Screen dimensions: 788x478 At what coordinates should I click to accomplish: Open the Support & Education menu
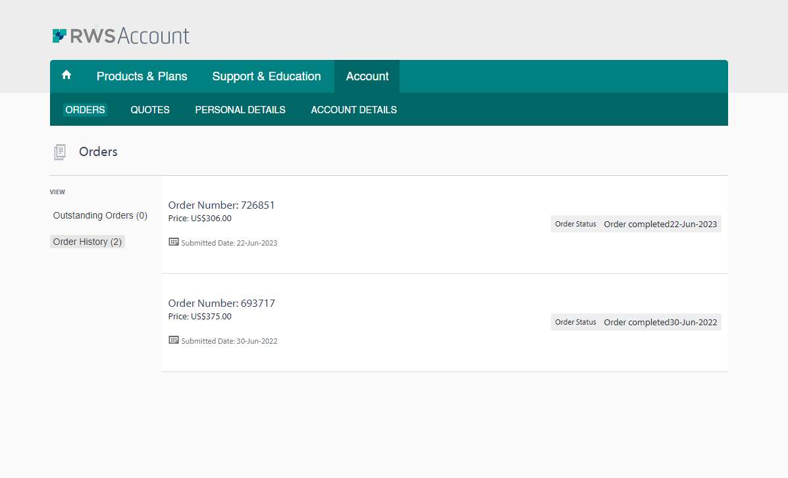tap(267, 76)
